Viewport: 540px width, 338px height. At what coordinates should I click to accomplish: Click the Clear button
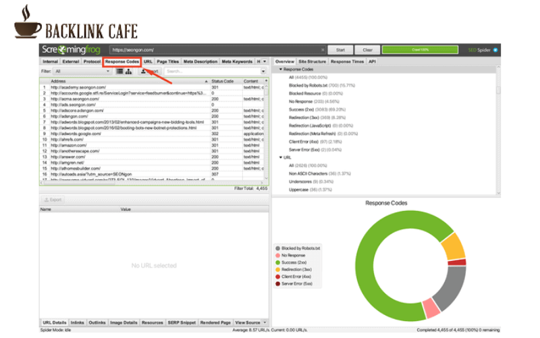click(367, 50)
